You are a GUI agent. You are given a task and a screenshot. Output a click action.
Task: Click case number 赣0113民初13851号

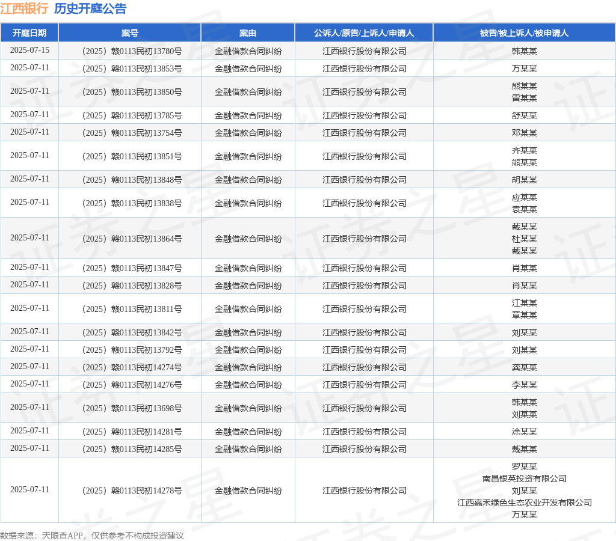[x=132, y=156]
